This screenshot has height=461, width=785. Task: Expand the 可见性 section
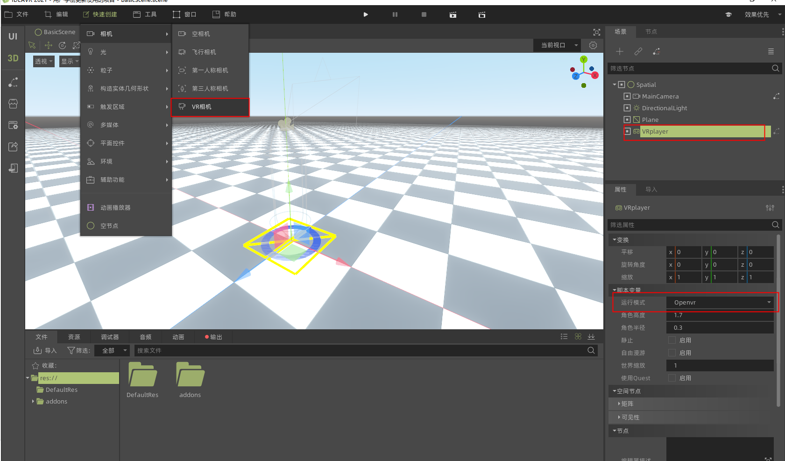pos(619,417)
